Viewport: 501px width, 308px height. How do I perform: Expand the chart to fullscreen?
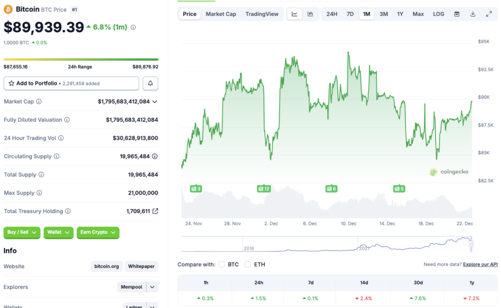(x=489, y=14)
